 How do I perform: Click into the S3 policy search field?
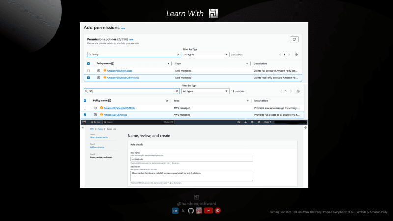(x=132, y=91)
